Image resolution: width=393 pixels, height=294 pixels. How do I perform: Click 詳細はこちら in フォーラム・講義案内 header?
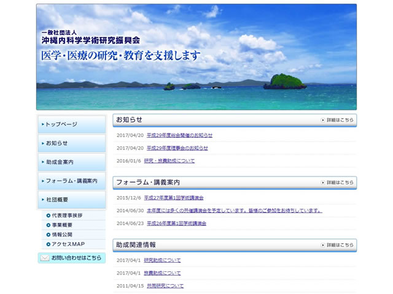click(x=340, y=183)
